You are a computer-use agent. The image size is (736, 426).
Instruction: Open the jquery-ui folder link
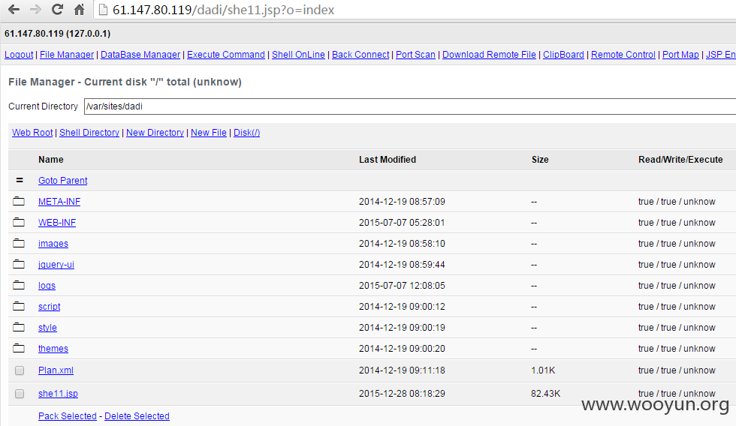pyautogui.click(x=56, y=264)
